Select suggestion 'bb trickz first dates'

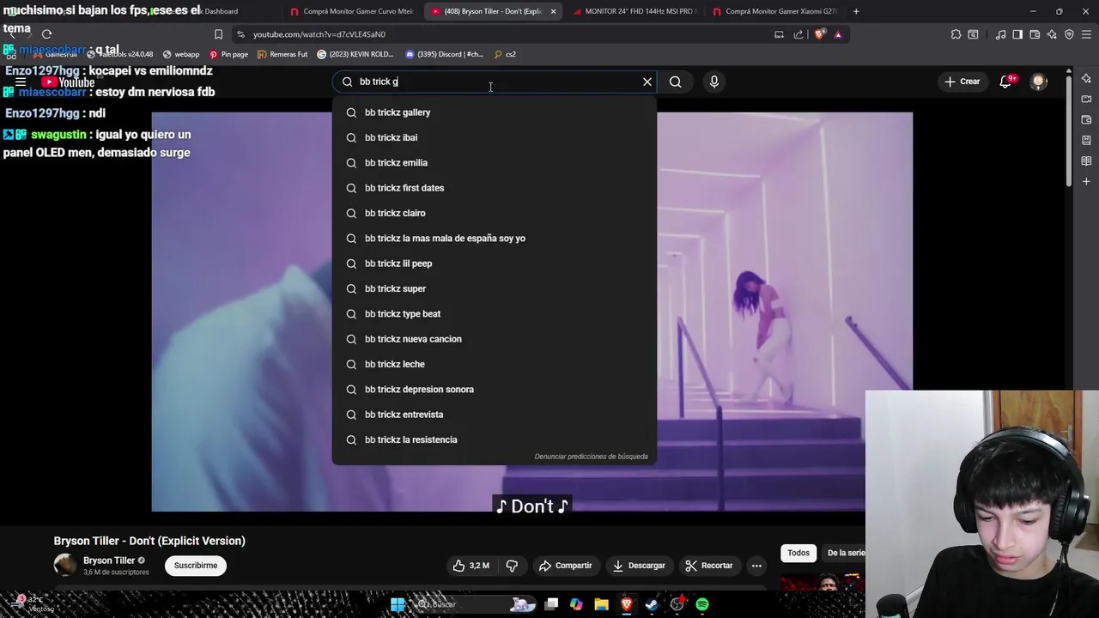tap(494, 188)
